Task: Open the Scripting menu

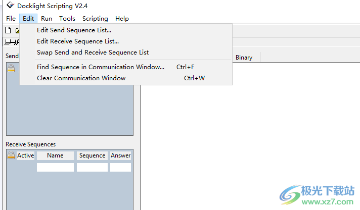Action: pyautogui.click(x=95, y=18)
